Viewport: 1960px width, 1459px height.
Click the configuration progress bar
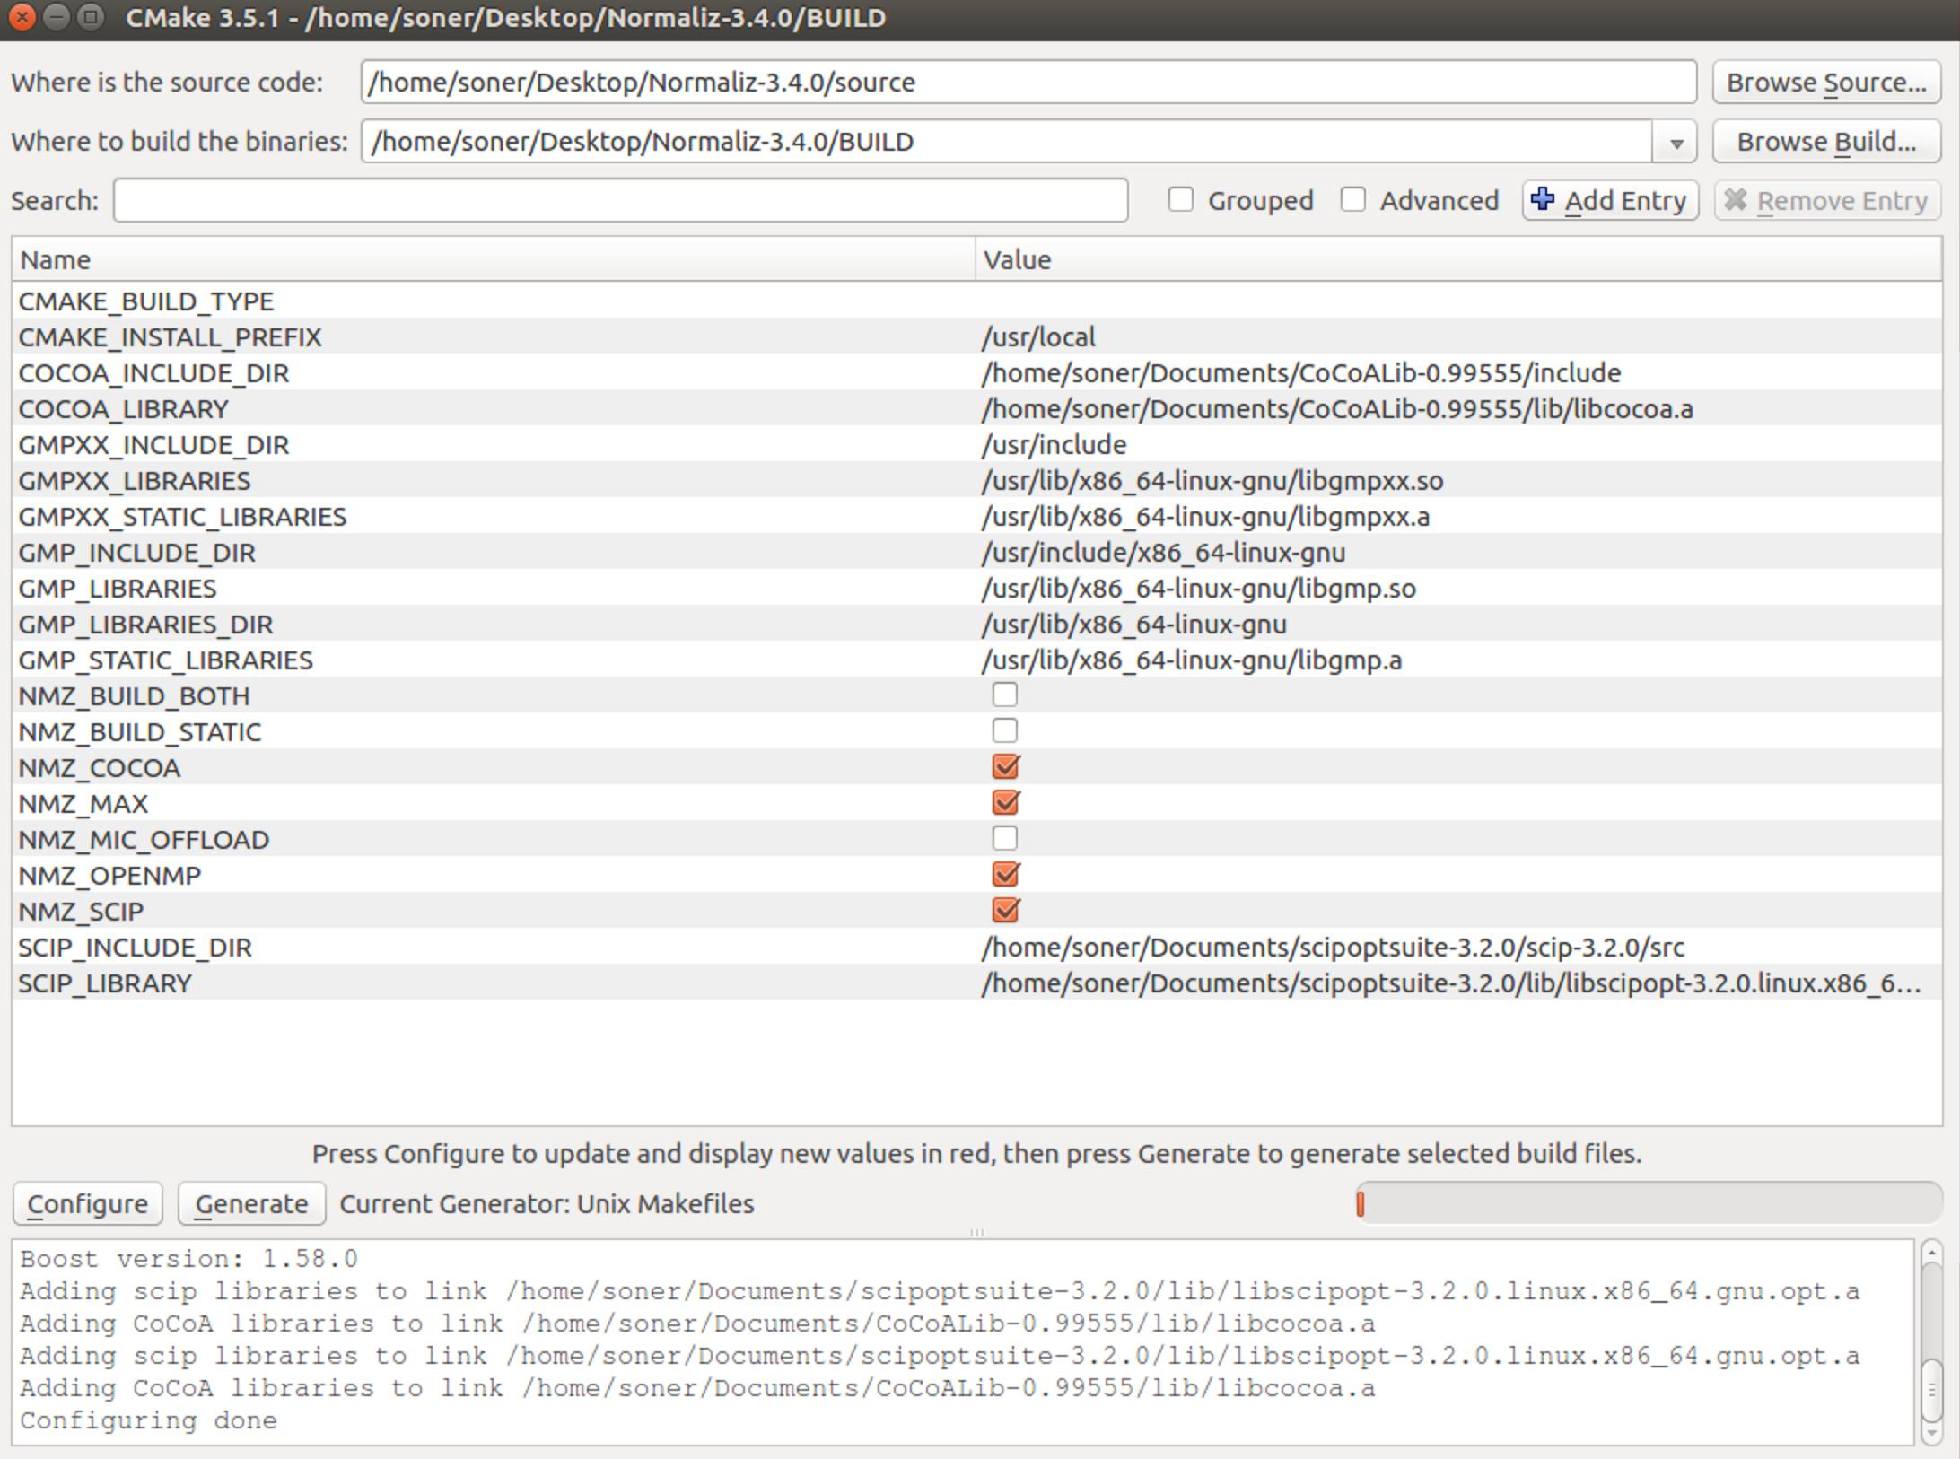point(1648,1203)
